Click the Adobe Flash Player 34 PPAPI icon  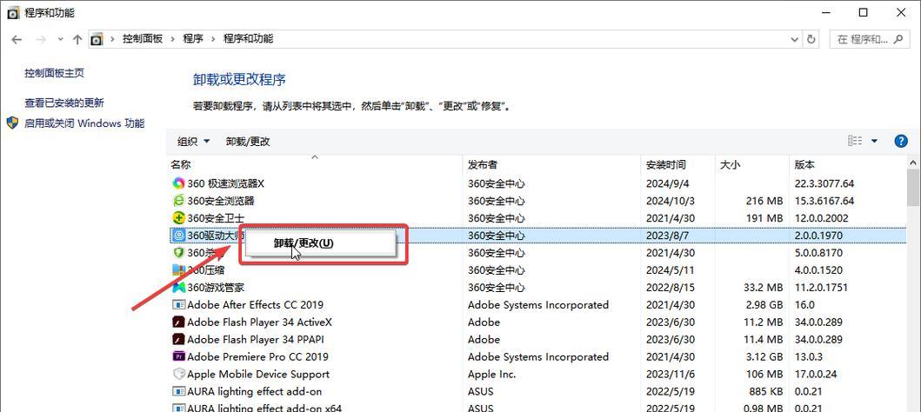[178, 339]
